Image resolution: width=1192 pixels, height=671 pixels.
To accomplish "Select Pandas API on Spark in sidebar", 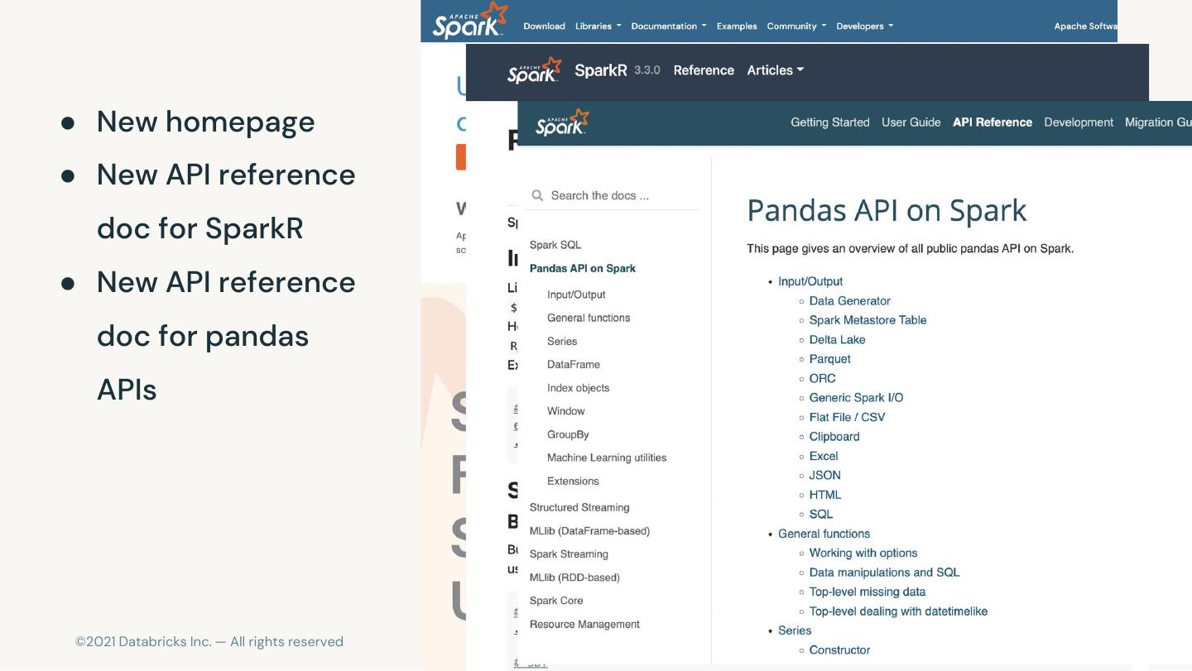I will tap(583, 268).
